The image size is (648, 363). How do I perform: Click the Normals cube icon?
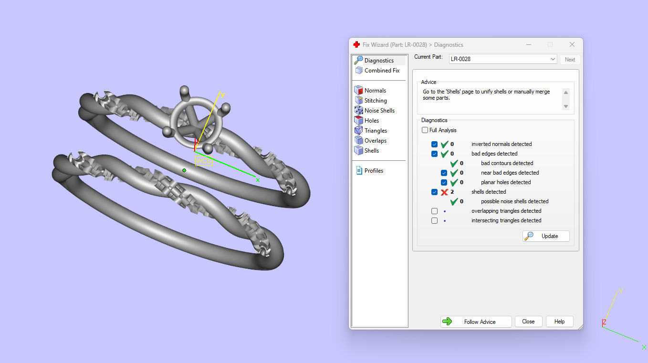358,90
